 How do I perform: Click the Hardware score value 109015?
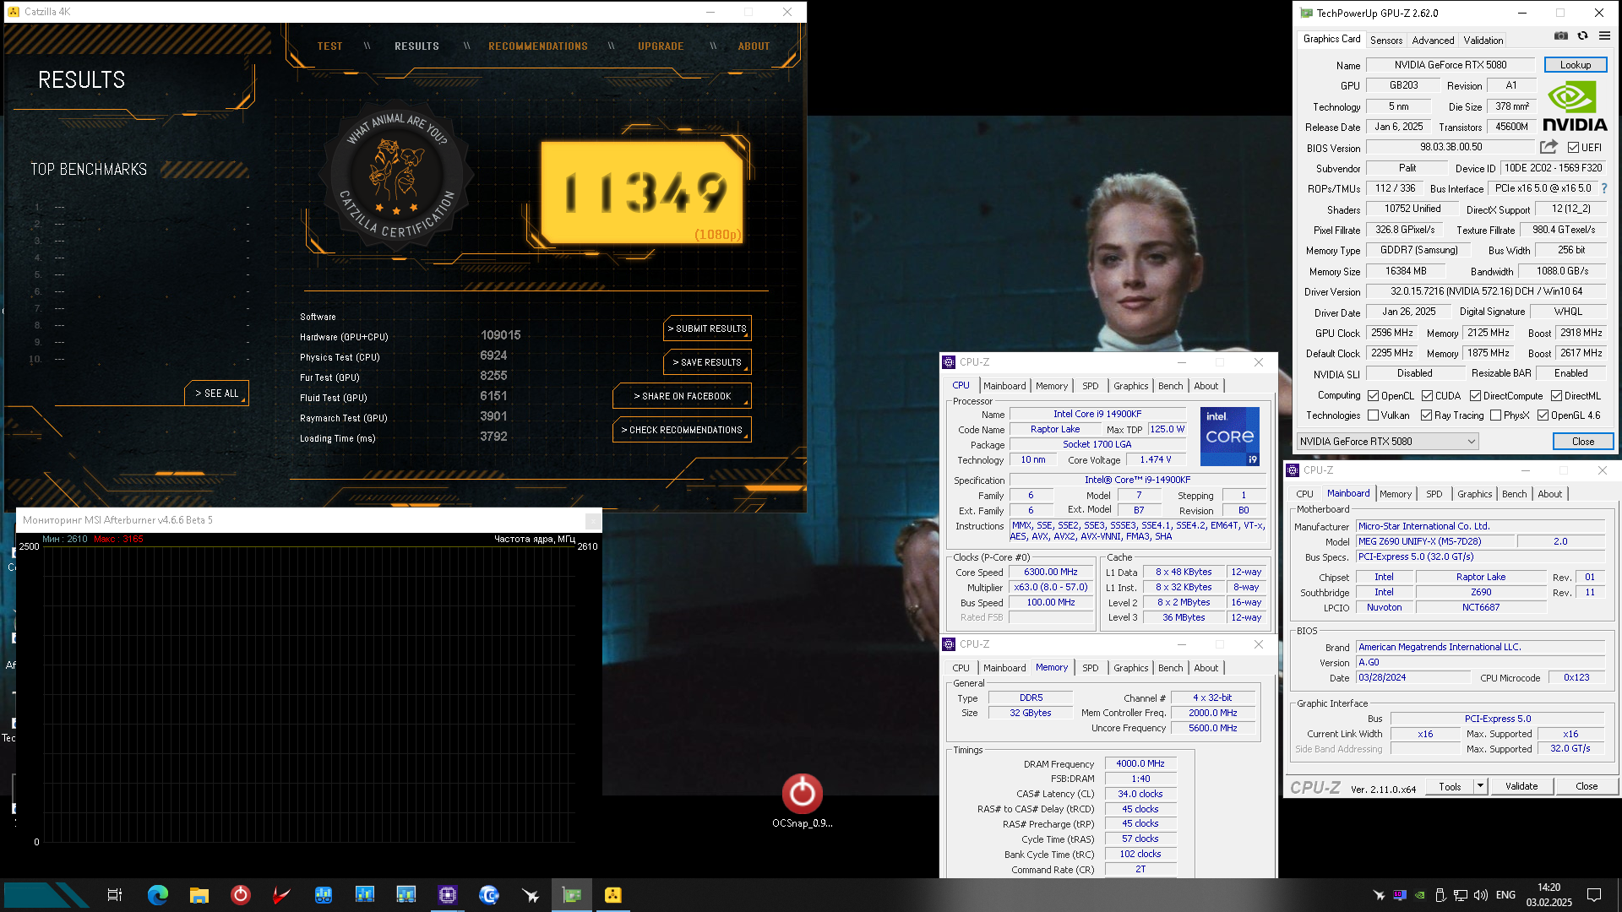[501, 335]
